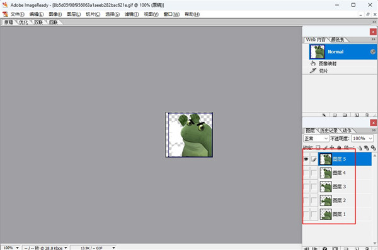Screen dimensions: 378x250
Task: Select the 图层 panel tab
Action: pyautogui.click(x=310, y=130)
